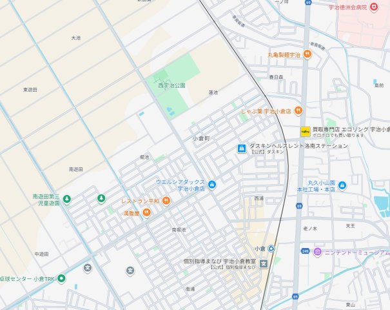This screenshot has width=390, height=310.
Task: Open the ダスキンヘルスレント洛南ステーション shop icon
Action: (242, 149)
